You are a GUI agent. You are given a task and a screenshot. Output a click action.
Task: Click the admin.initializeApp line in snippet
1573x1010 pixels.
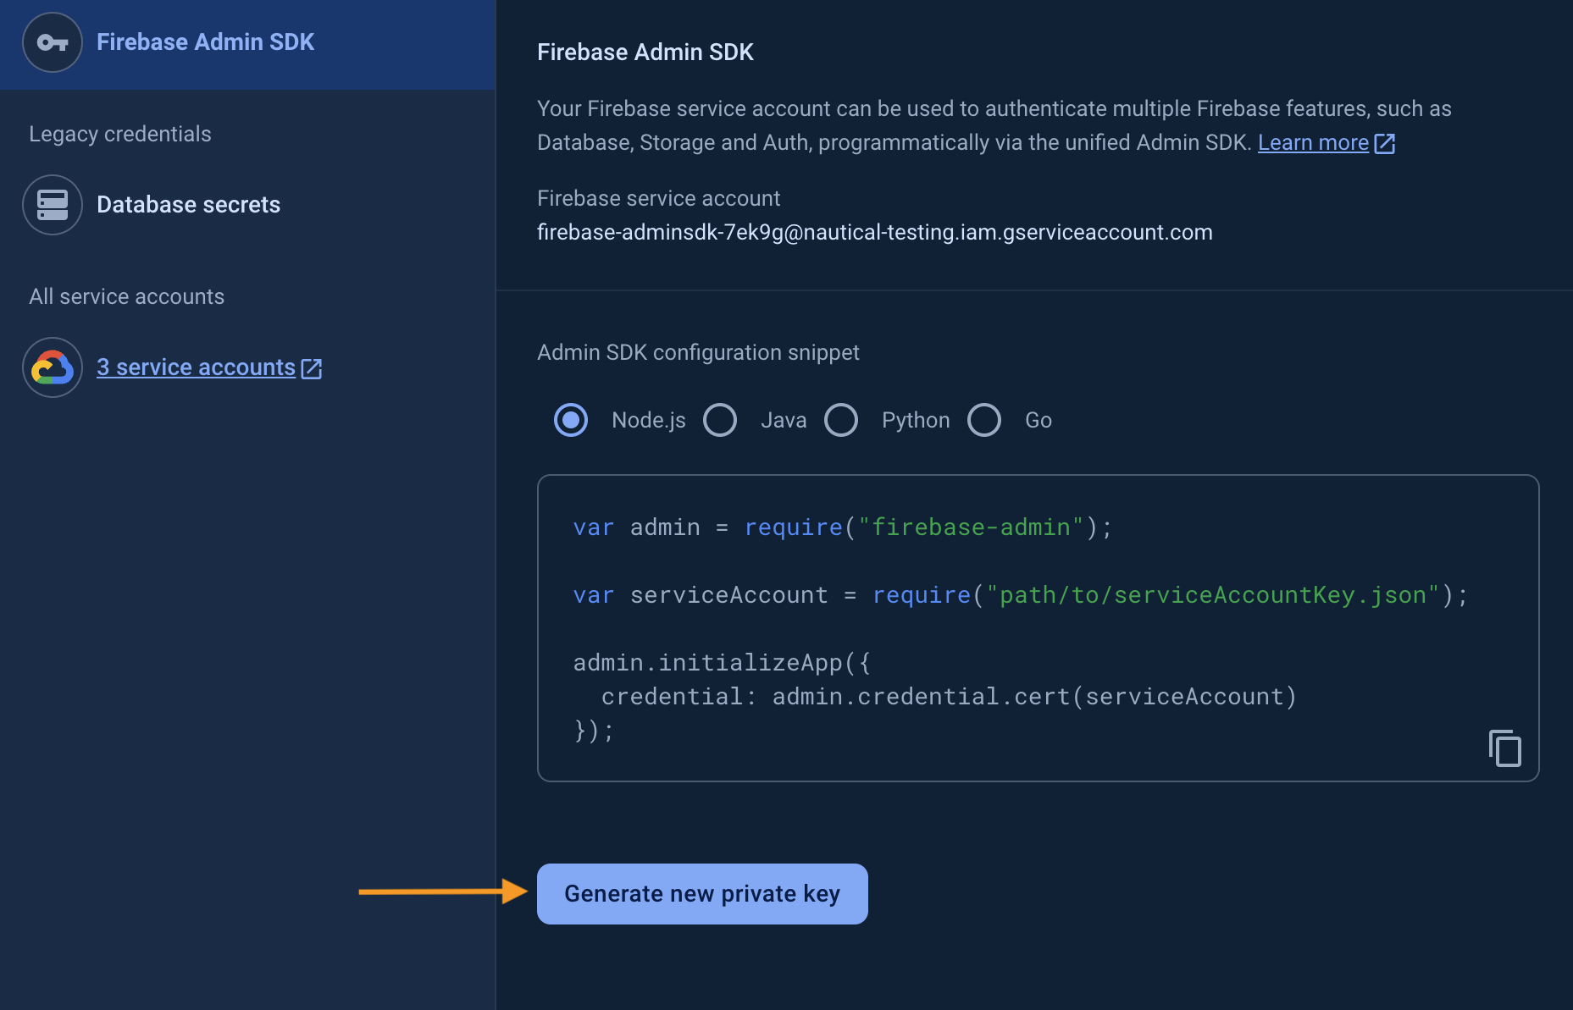point(721,663)
